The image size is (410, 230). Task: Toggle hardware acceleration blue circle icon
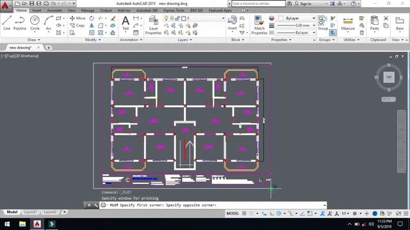point(375,213)
